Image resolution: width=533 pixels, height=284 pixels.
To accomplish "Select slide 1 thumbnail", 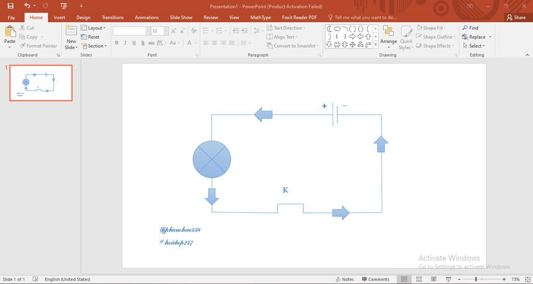I will pos(41,83).
